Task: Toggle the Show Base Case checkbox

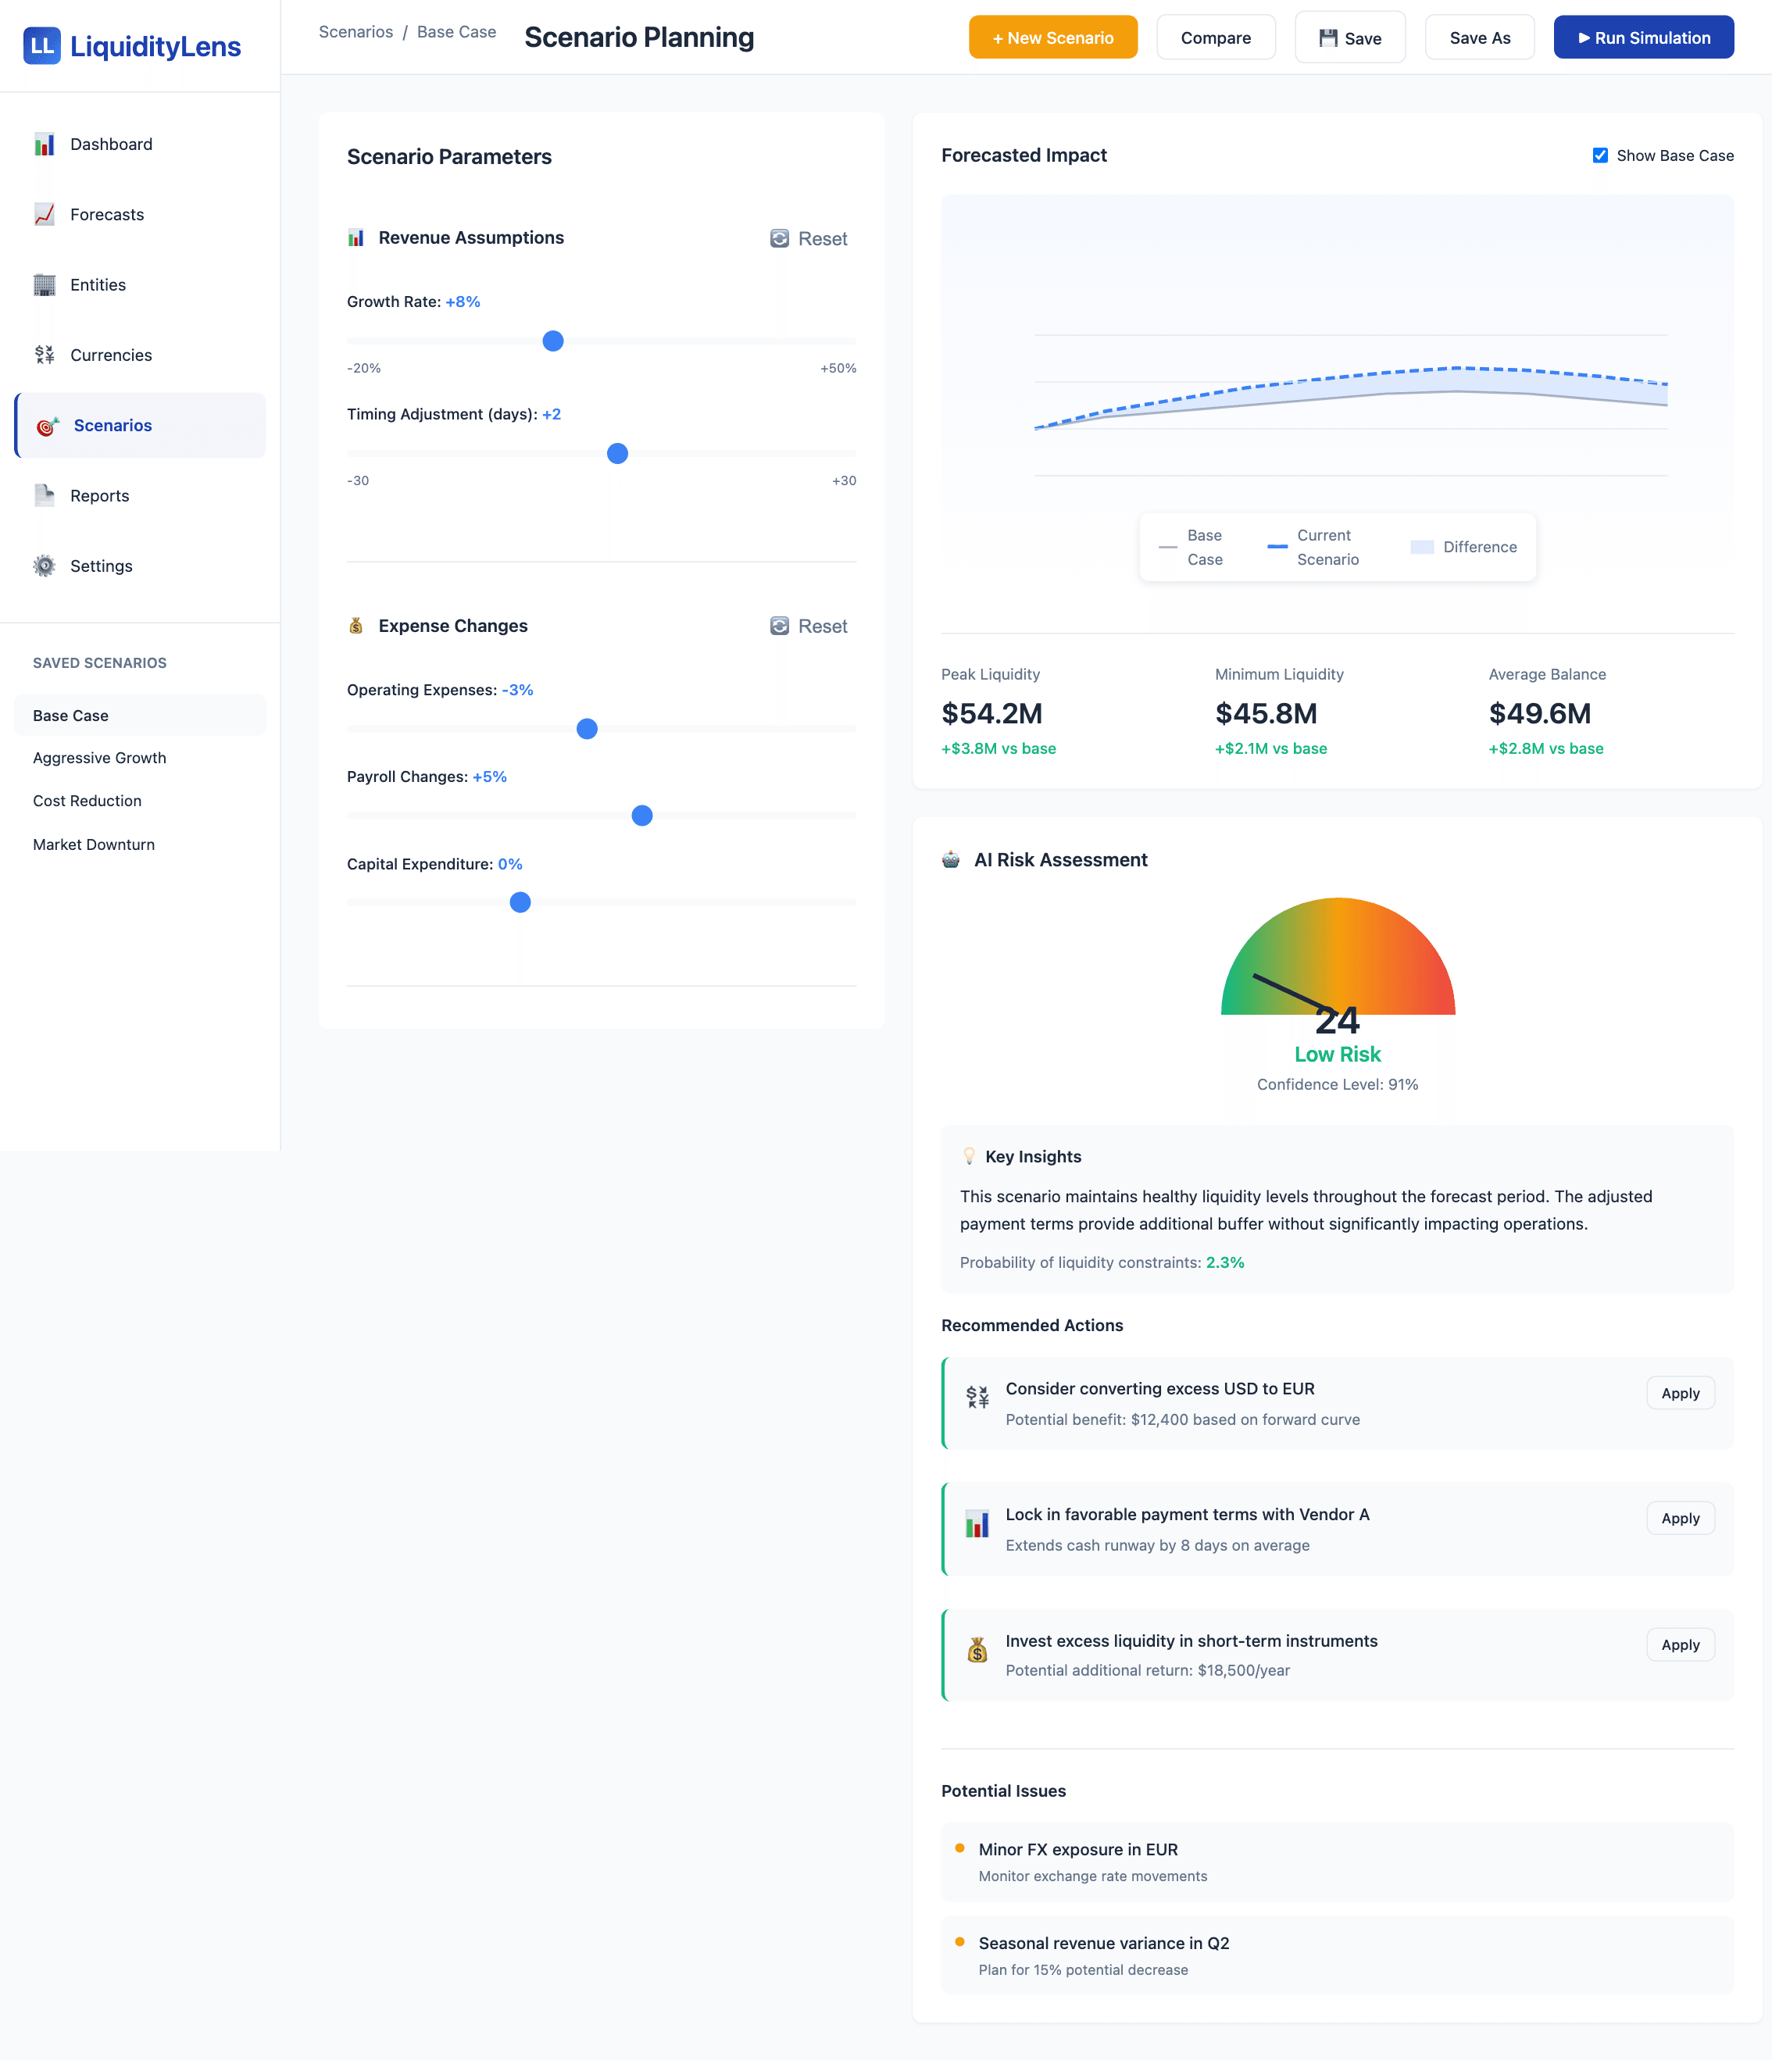Action: pyautogui.click(x=1600, y=155)
